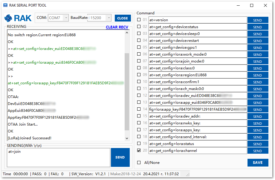Click the lora:dev_addr command field
The image size is (275, 180).
coord(198,116)
